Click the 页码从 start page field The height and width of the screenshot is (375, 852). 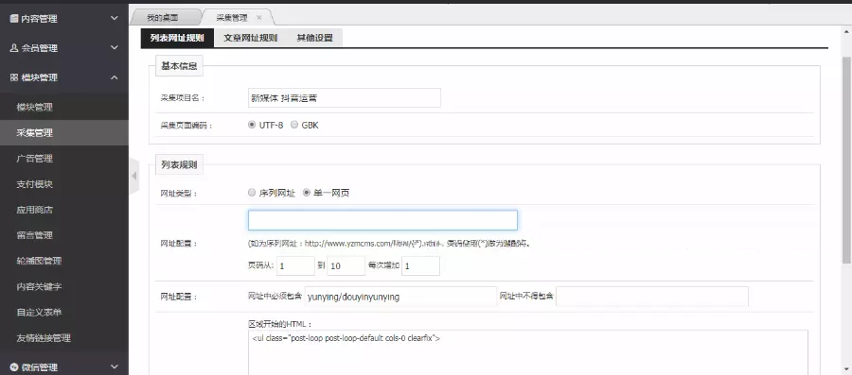click(x=295, y=266)
